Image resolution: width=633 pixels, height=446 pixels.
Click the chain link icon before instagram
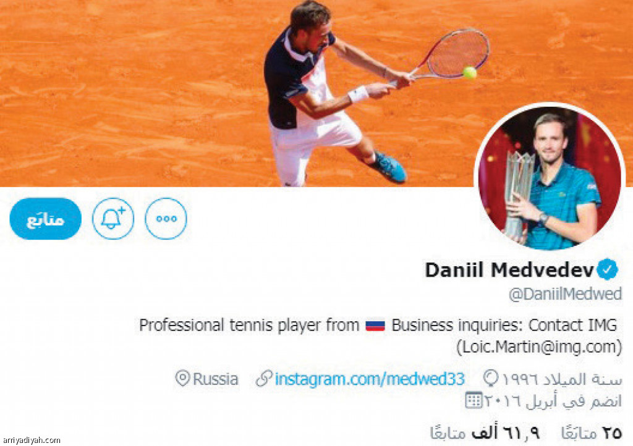pyautogui.click(x=263, y=379)
